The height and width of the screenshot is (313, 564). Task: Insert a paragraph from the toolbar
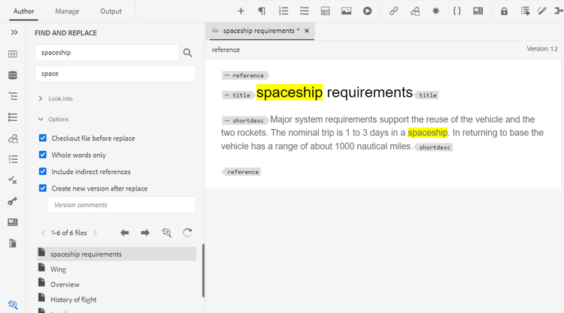click(262, 11)
